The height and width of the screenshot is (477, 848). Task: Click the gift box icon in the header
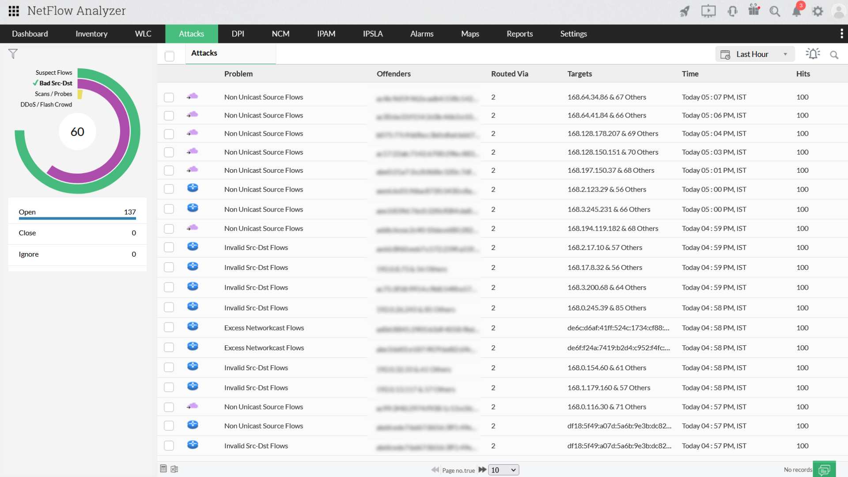[x=753, y=11]
